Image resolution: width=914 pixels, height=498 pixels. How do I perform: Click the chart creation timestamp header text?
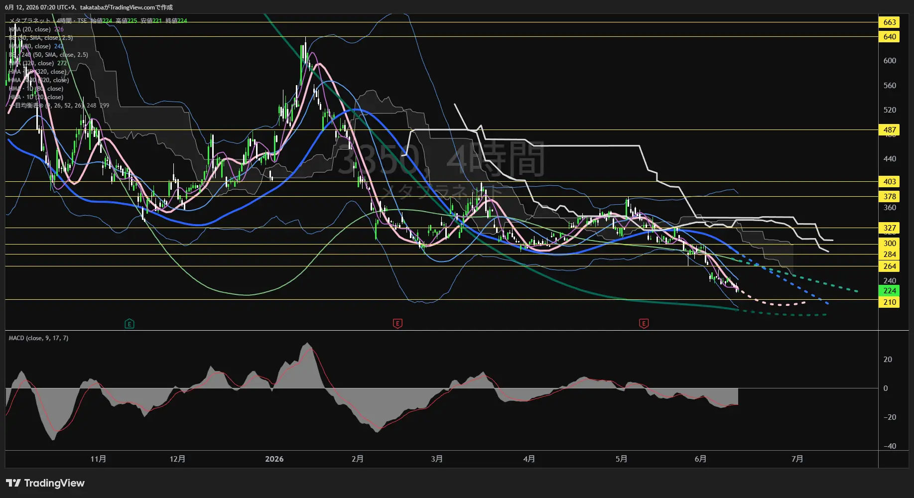click(x=89, y=7)
